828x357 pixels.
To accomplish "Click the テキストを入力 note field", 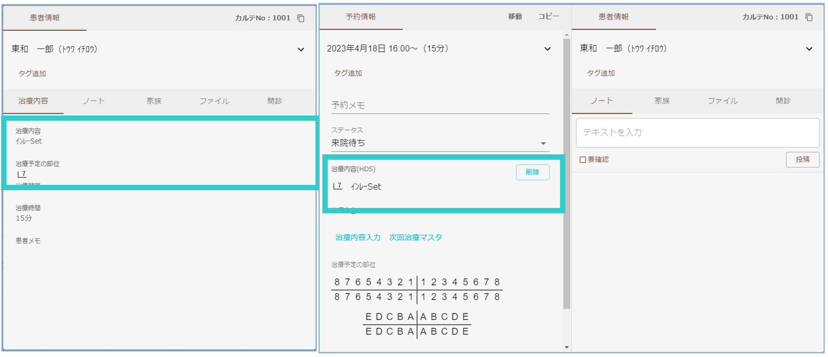I will click(x=697, y=132).
